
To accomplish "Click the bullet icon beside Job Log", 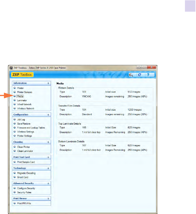I will click(x=15, y=119).
